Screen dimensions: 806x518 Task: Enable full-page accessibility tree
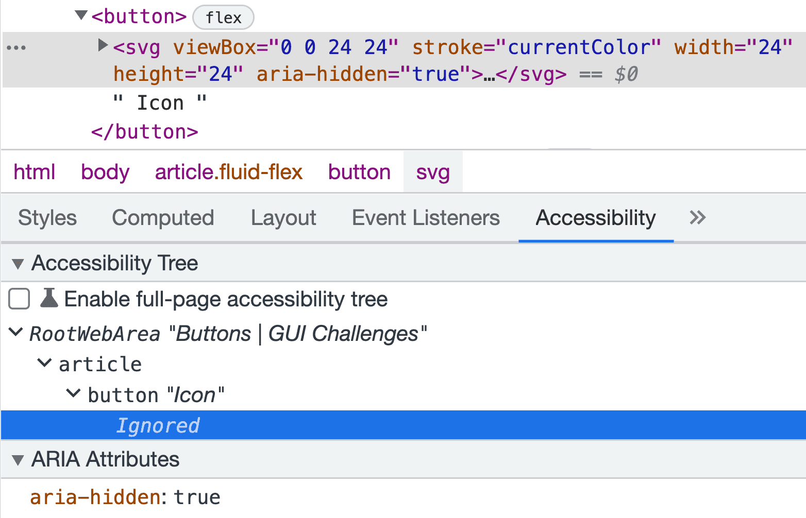pyautogui.click(x=19, y=299)
